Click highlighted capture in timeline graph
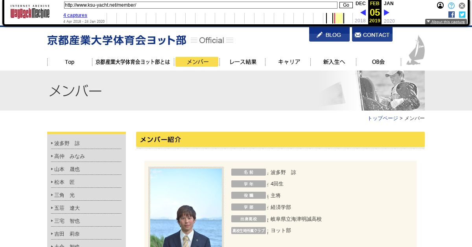Screen dimensions: 472x247 point(334,18)
